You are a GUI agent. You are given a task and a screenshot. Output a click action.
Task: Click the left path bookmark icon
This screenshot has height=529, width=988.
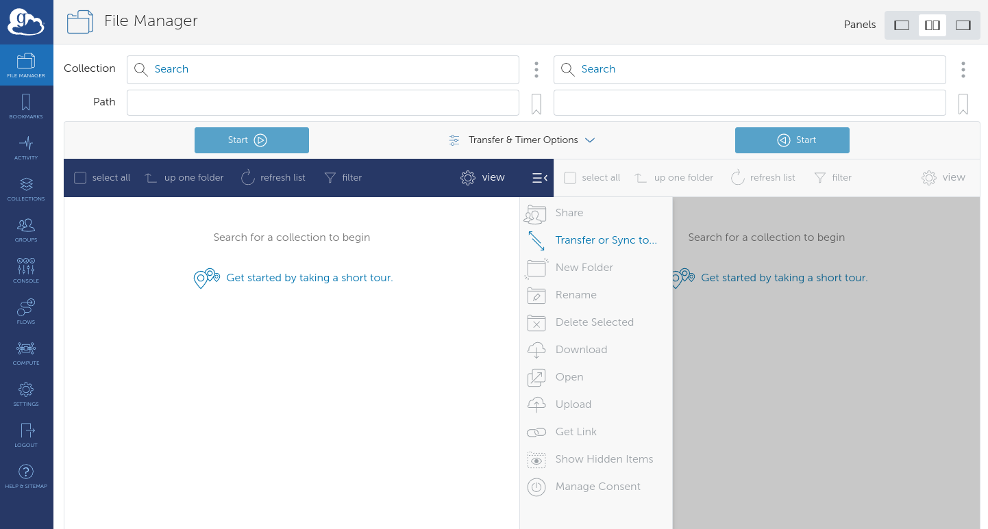536,104
